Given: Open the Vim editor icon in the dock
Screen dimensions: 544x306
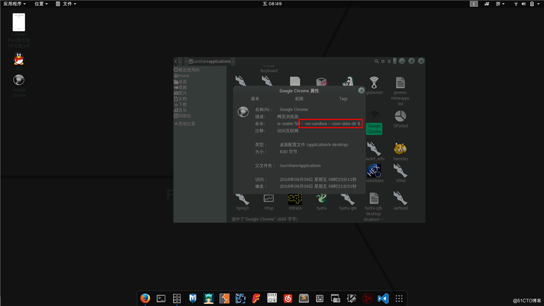Looking at the screenshot, I should 351,299.
